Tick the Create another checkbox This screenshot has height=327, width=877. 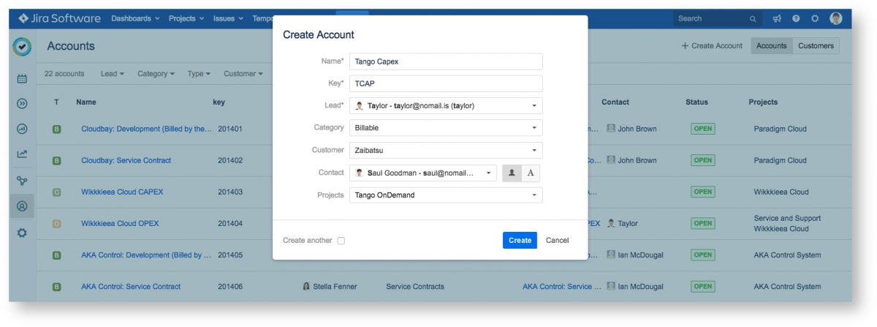pyautogui.click(x=341, y=241)
